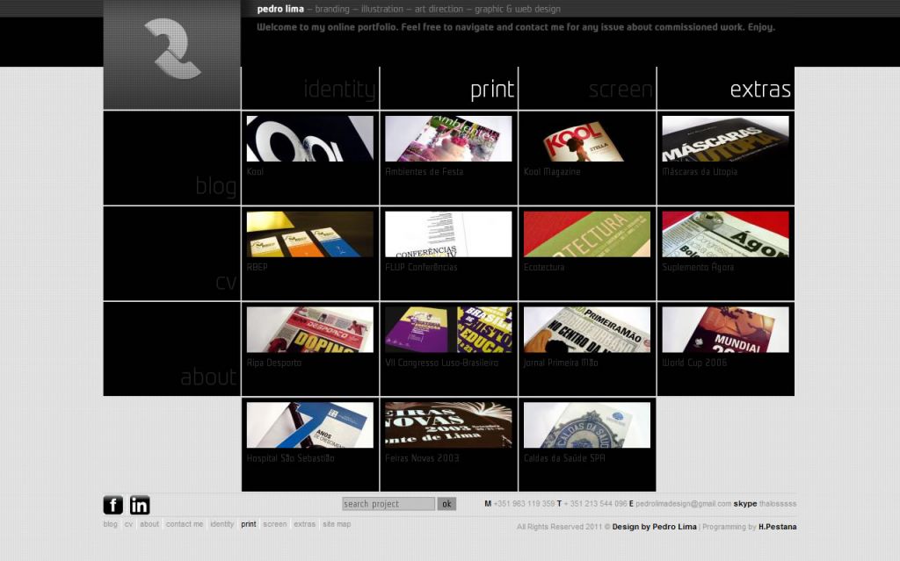Screen dimensions: 900x561
Task: Switch to the identity section tab
Action: [x=339, y=90]
